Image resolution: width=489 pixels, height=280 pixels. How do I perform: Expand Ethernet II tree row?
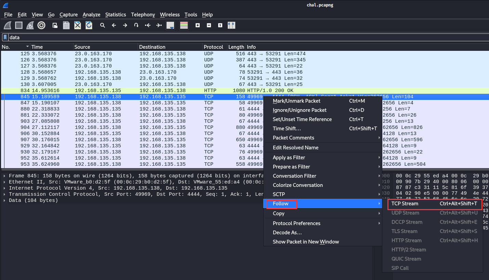point(4,182)
